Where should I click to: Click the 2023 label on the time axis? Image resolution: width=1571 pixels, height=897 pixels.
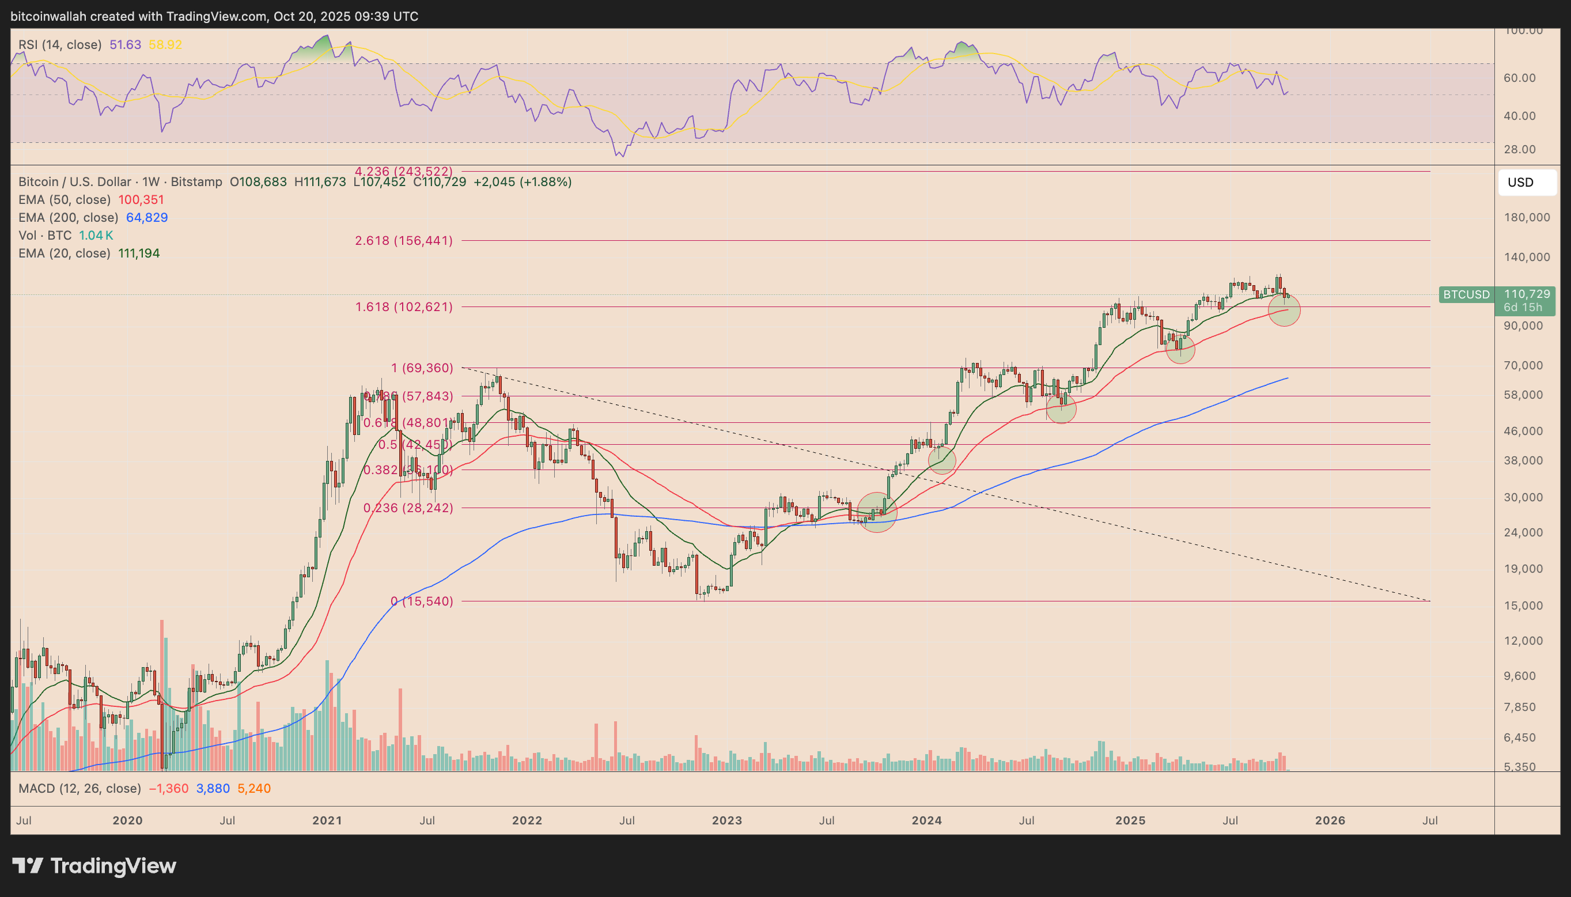[x=726, y=820]
